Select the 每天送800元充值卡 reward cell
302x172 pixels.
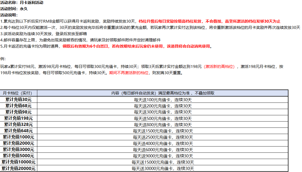coord(163,125)
